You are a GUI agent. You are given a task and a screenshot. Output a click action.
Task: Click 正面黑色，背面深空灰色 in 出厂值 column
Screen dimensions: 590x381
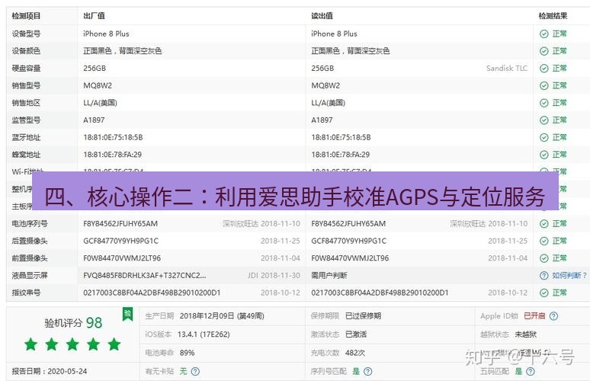point(123,51)
